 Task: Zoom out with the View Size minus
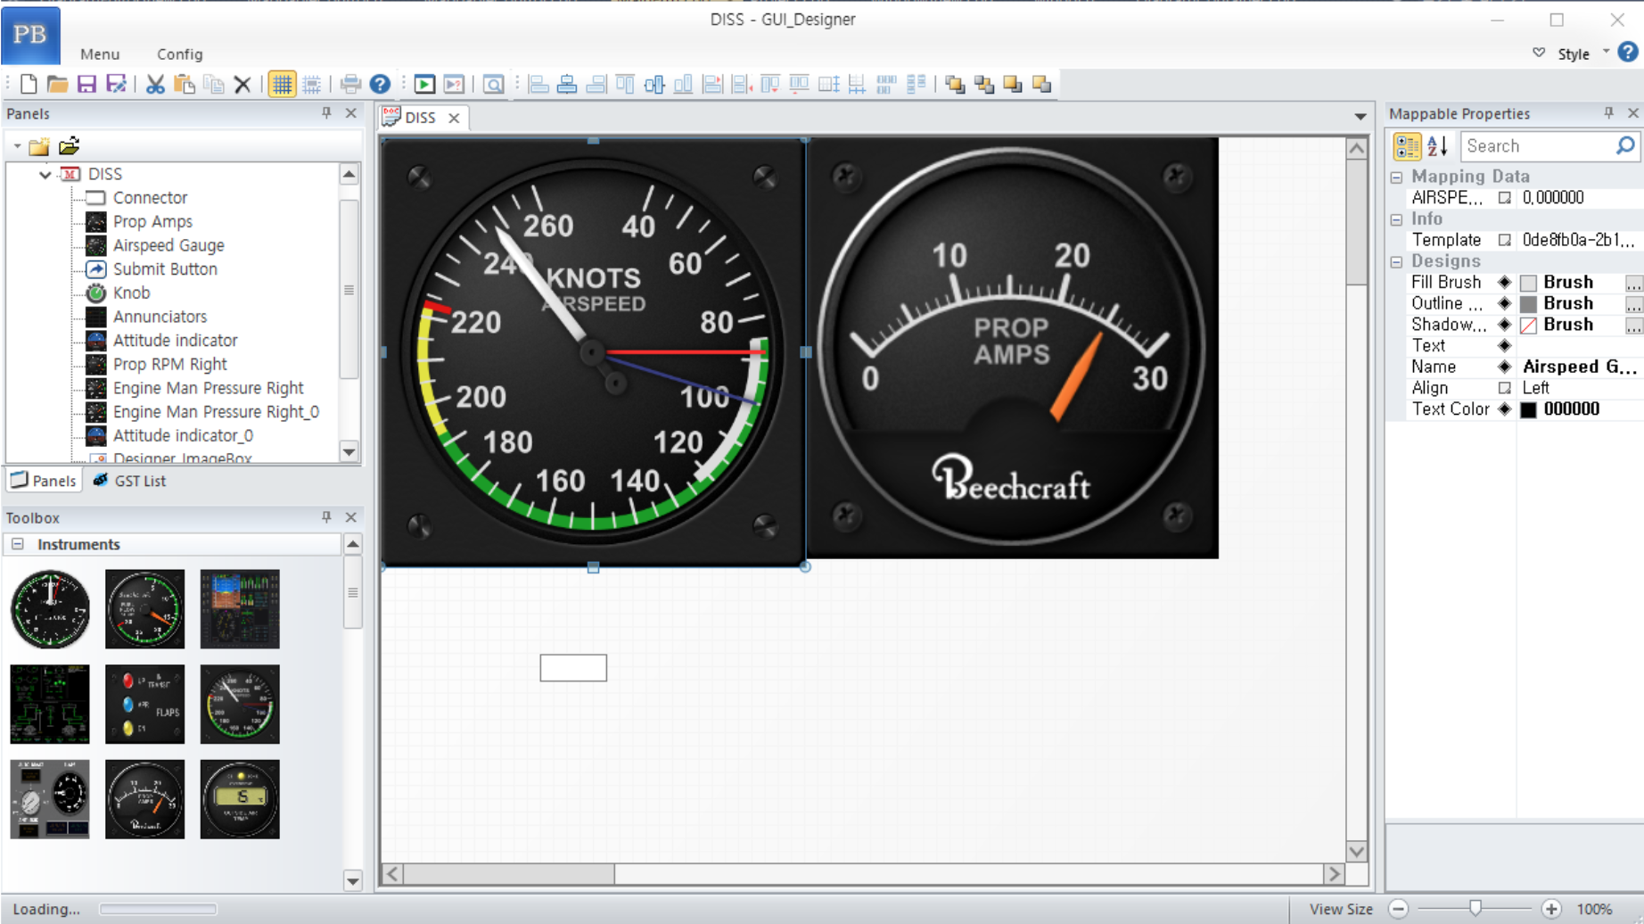[x=1398, y=909]
